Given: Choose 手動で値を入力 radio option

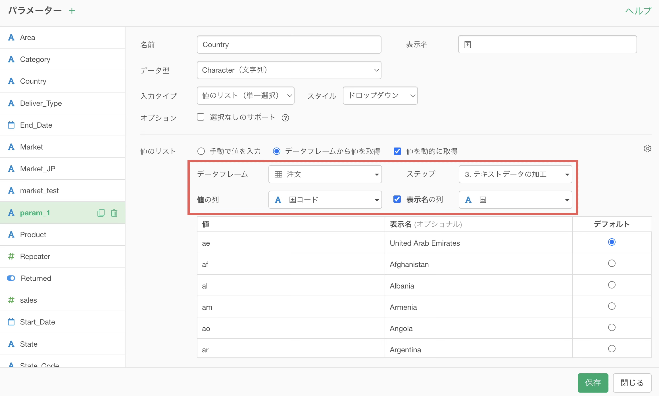Looking at the screenshot, I should [201, 151].
